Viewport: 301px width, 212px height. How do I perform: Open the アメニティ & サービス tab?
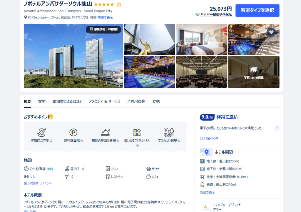[104, 101]
